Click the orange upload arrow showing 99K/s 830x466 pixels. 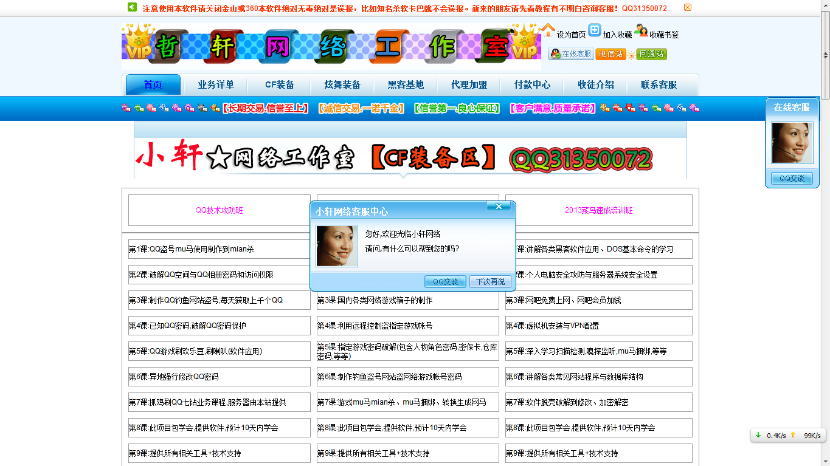[794, 436]
